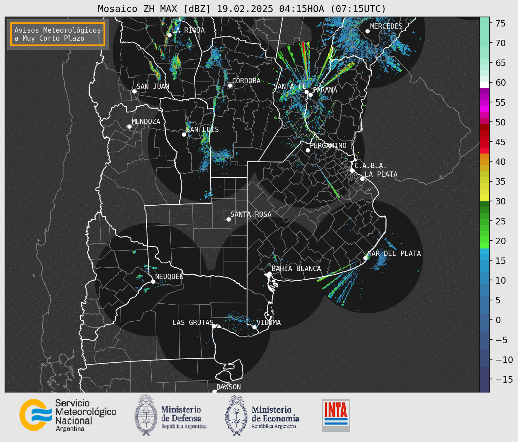Select the Pergamino city marker
The image size is (518, 442).
[x=308, y=150]
